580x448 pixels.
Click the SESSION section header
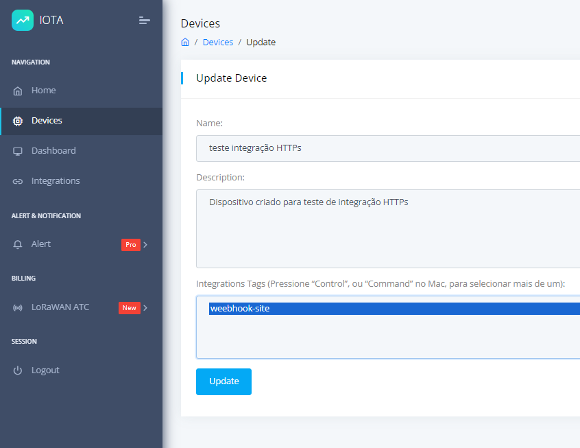click(x=24, y=342)
